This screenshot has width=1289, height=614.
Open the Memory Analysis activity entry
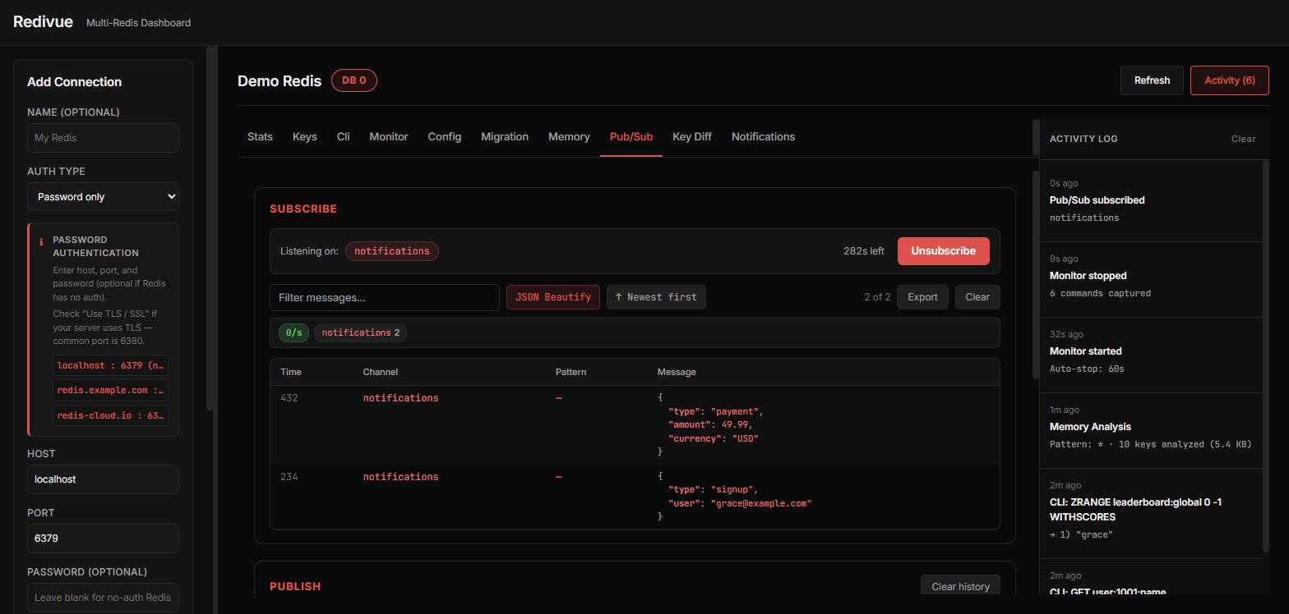point(1151,430)
